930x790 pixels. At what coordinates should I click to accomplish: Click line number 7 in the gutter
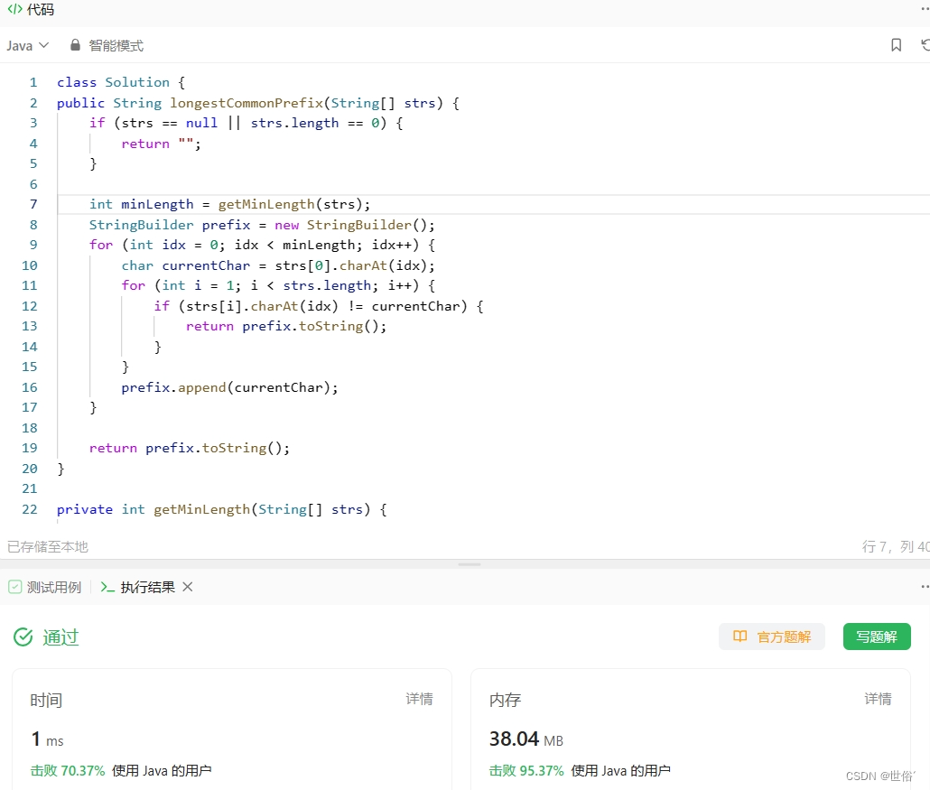33,204
